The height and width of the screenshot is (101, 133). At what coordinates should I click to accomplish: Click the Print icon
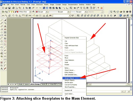pyautogui.click(x=13, y=8)
